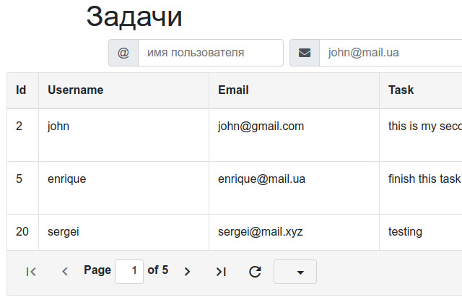This screenshot has width=462, height=305.
Task: Click the envelope email icon
Action: tap(305, 53)
